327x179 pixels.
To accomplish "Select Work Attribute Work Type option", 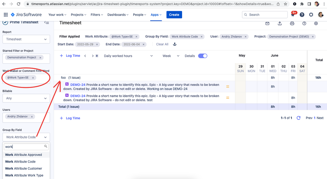I will pyautogui.click(x=26, y=175).
